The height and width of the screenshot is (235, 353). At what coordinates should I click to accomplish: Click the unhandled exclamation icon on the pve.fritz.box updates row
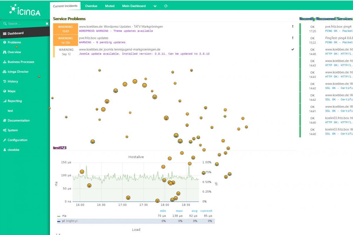(x=293, y=38)
